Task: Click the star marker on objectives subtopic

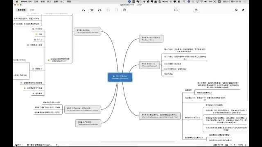Action: pyautogui.click(x=49, y=60)
